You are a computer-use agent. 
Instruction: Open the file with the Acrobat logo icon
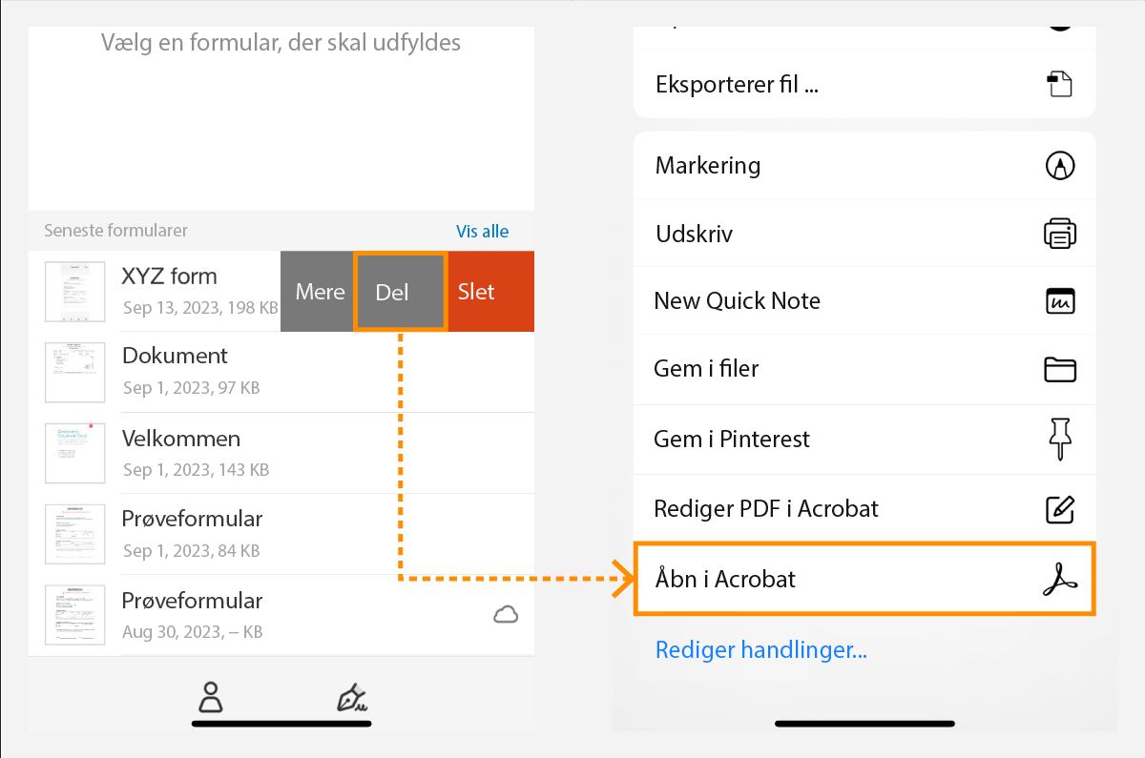pyautogui.click(x=1059, y=578)
